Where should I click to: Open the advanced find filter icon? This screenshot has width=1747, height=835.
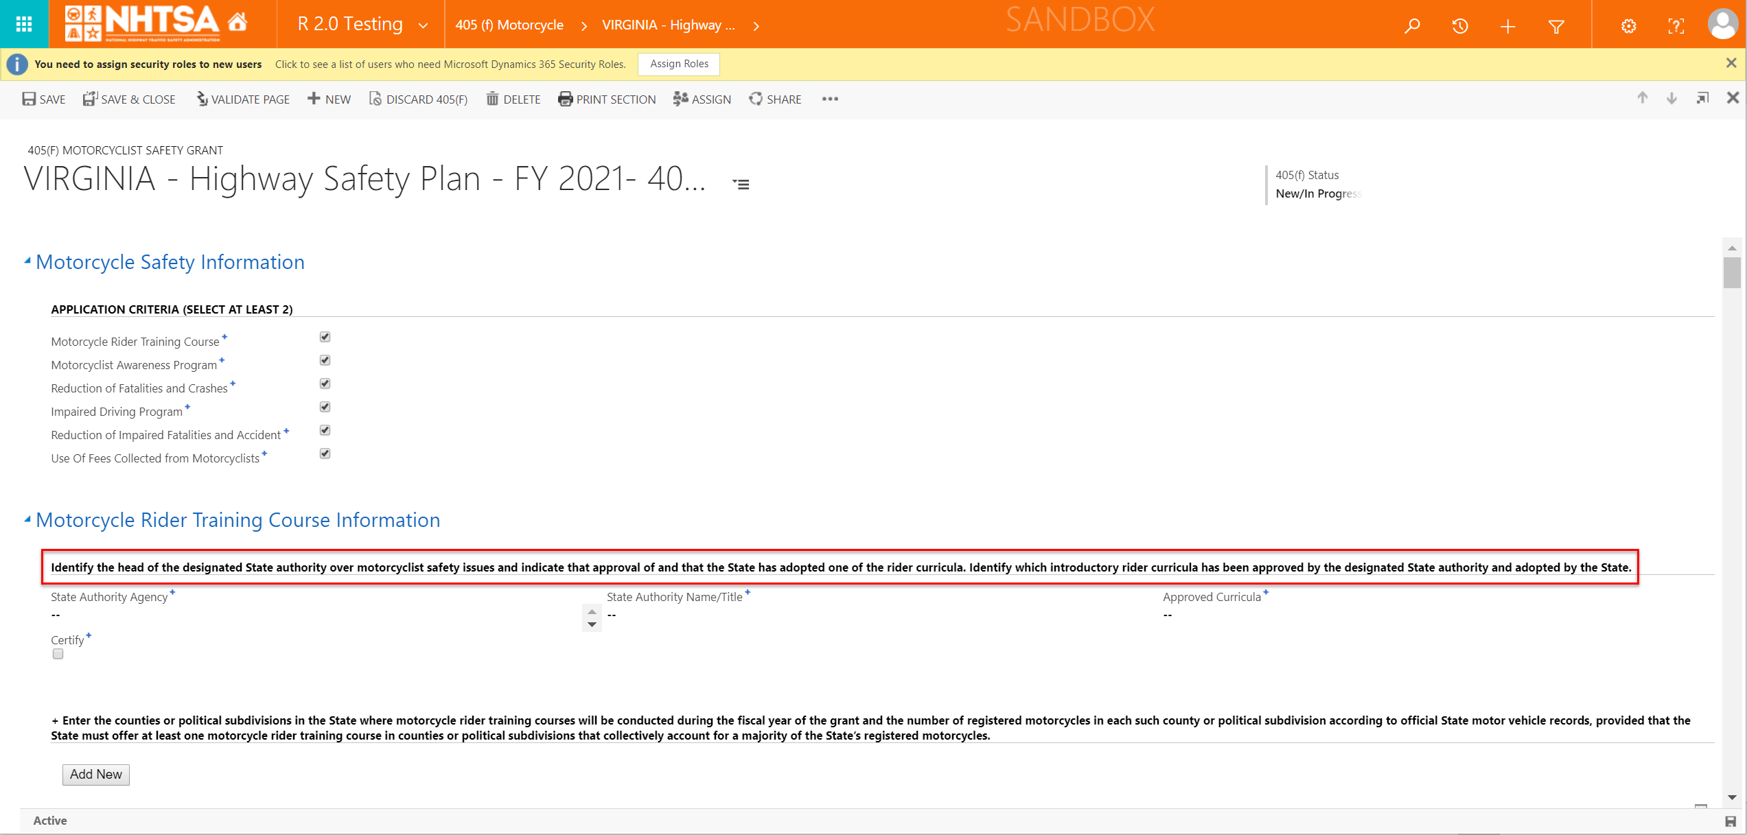tap(1556, 26)
